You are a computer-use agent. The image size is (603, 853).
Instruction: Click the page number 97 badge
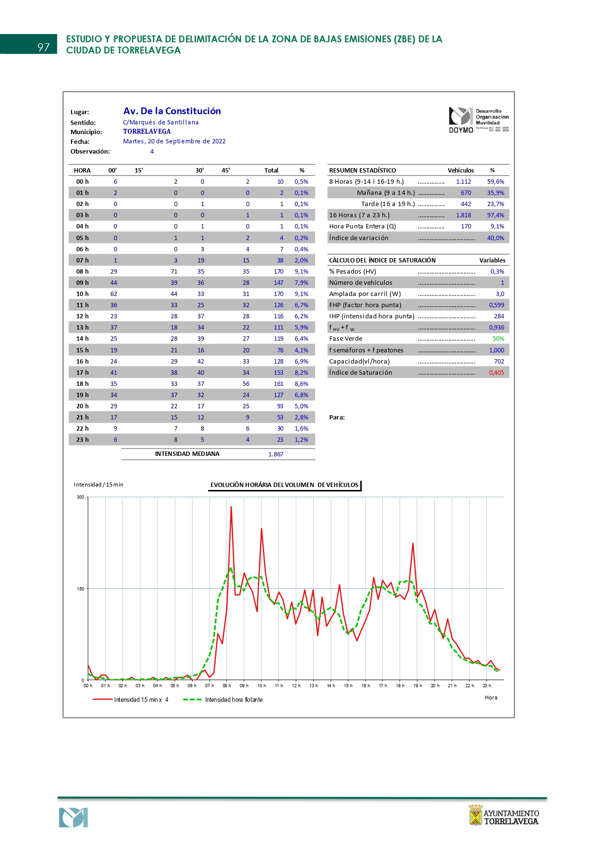coord(43,47)
